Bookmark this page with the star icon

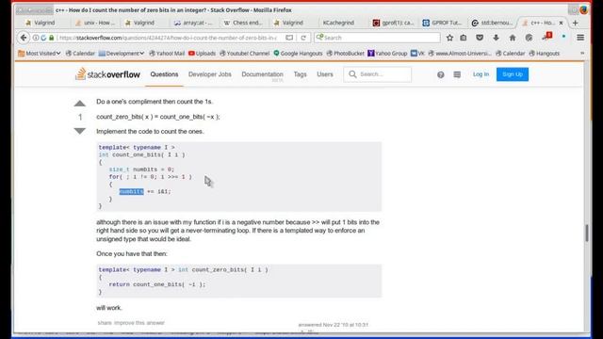click(449, 38)
